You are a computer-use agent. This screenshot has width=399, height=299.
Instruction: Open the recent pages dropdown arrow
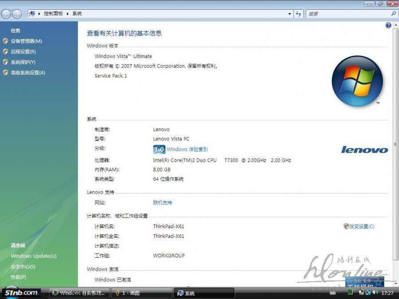point(24,14)
